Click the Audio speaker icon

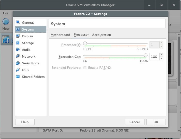18,49
